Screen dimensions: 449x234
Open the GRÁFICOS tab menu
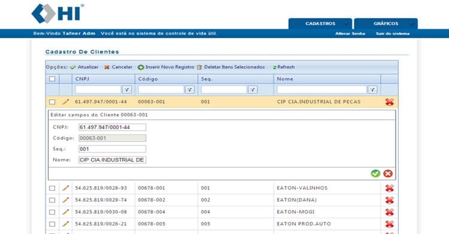point(386,23)
